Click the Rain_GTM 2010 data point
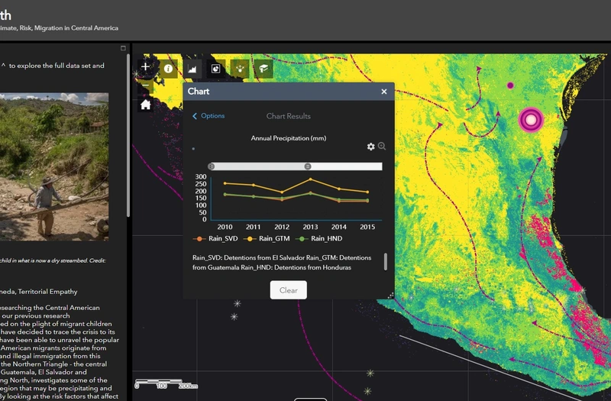 click(225, 183)
